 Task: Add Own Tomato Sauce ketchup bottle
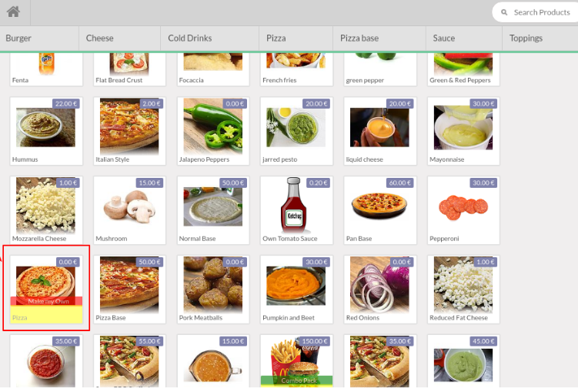click(x=296, y=210)
